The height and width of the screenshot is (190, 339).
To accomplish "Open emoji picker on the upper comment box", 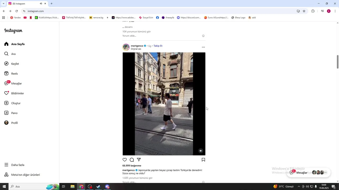I will (203, 36).
